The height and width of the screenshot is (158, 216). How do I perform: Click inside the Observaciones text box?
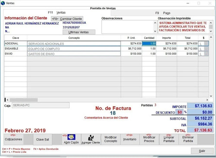point(128,27)
